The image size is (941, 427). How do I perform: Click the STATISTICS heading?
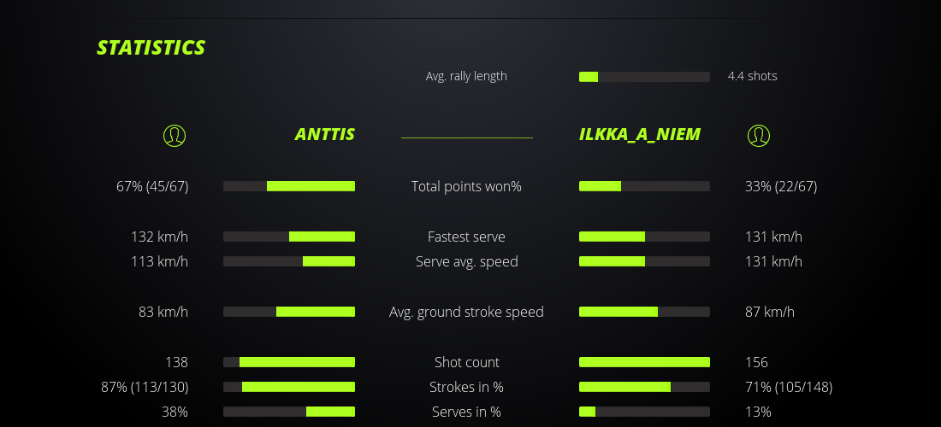151,48
